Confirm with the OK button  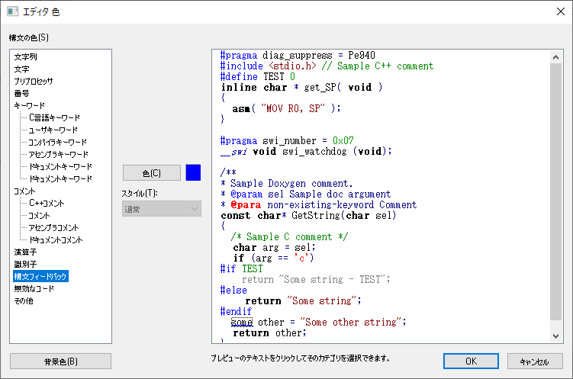[x=471, y=361]
